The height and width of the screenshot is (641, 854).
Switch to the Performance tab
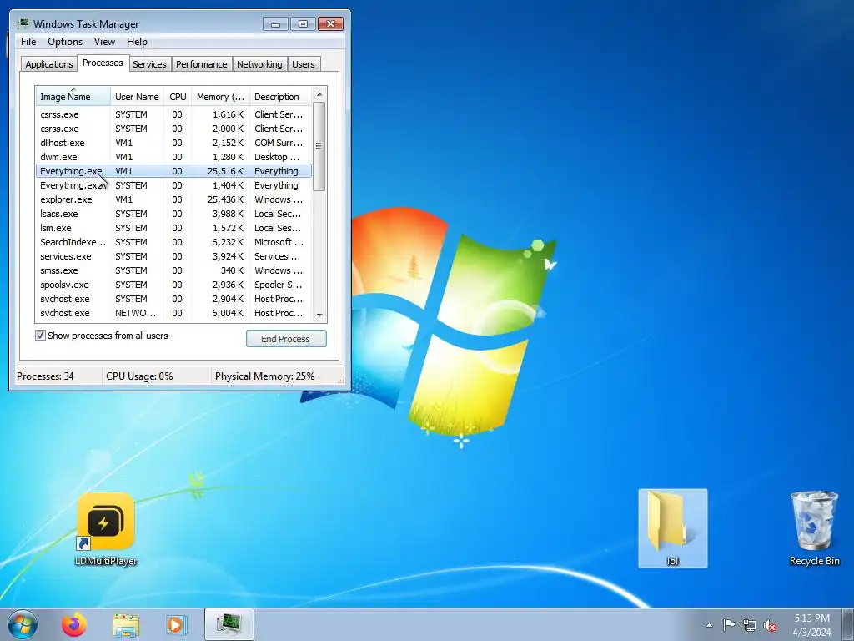click(x=202, y=63)
